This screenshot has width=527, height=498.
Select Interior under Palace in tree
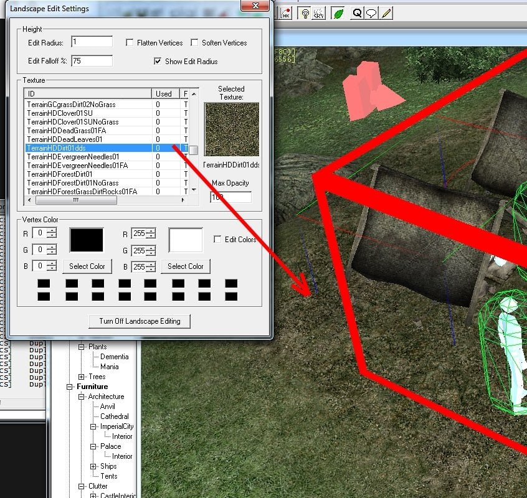click(122, 456)
